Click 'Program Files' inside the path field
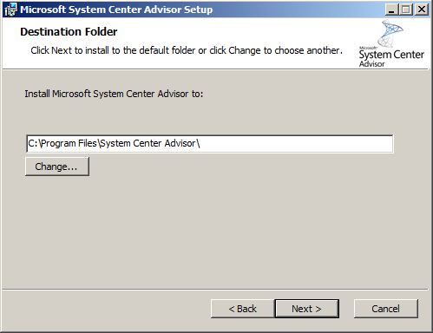Image resolution: width=433 pixels, height=333 pixels. [69, 143]
